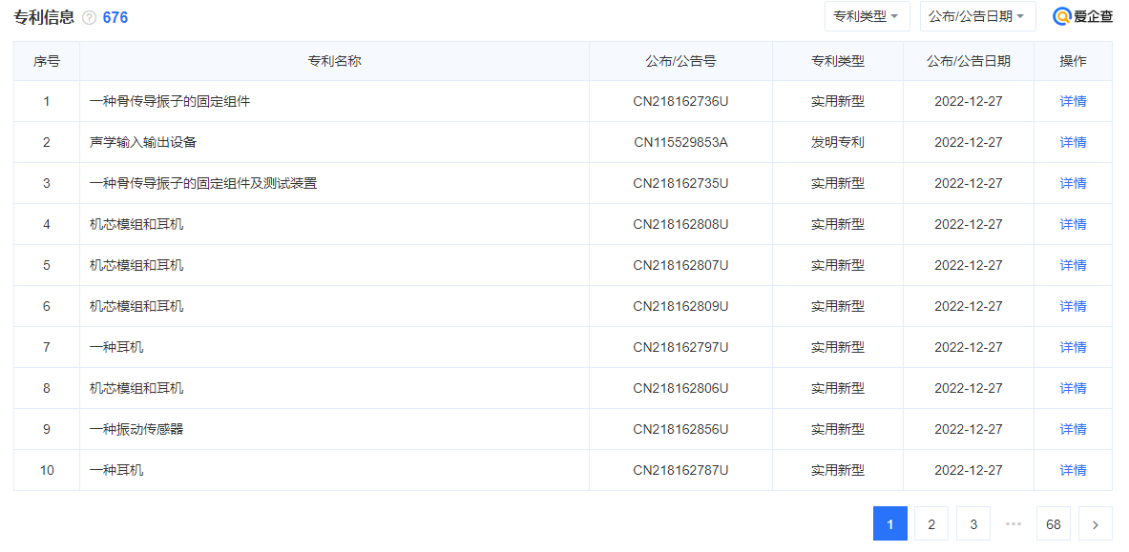Viewport: 1129px width, 552px height.
Task: Open 详情 for 声学输入输出设备
Action: pos(1073,142)
